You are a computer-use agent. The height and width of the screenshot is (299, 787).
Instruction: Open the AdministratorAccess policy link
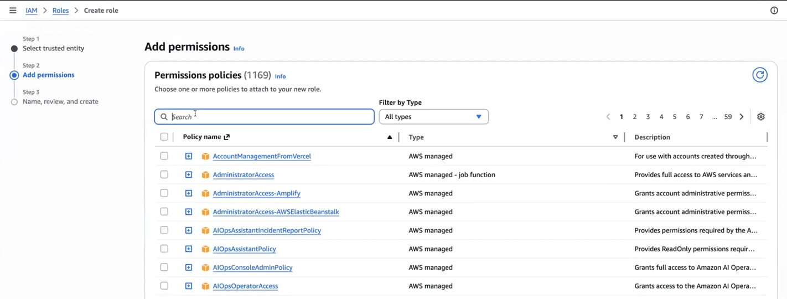(244, 175)
